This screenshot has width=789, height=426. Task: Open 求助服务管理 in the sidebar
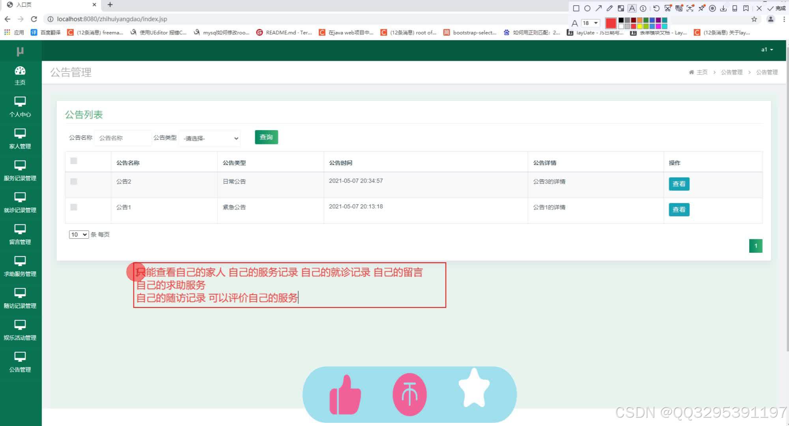pyautogui.click(x=20, y=267)
